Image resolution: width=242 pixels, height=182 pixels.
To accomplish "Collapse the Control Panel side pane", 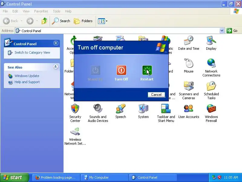I will tap(56, 43).
